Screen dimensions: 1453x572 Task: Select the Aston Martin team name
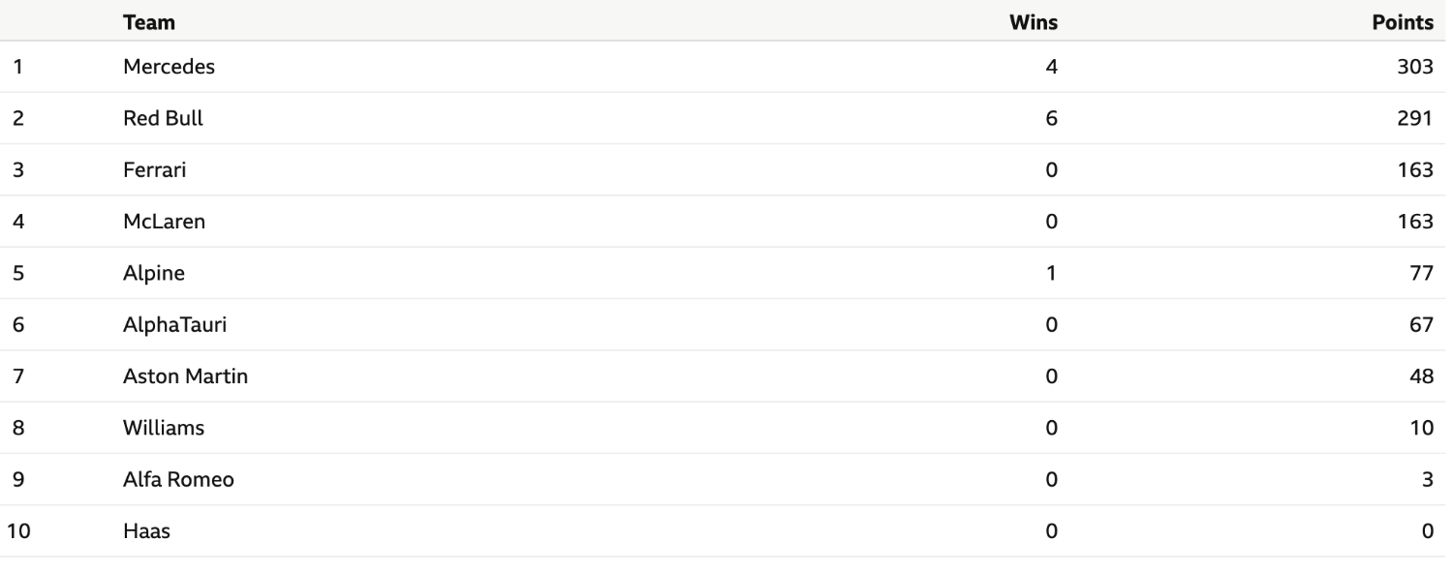point(185,376)
